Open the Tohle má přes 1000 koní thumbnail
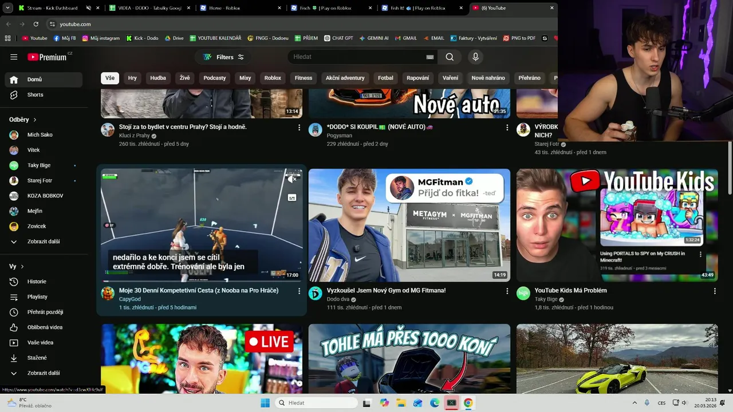733x412 pixels. coord(409,359)
